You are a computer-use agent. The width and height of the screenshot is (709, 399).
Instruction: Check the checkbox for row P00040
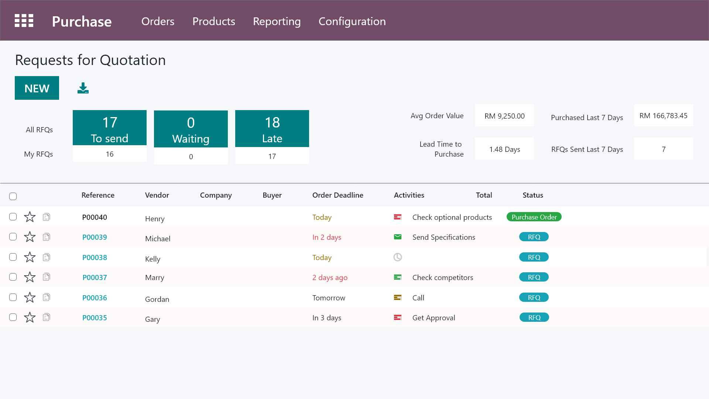(x=13, y=217)
